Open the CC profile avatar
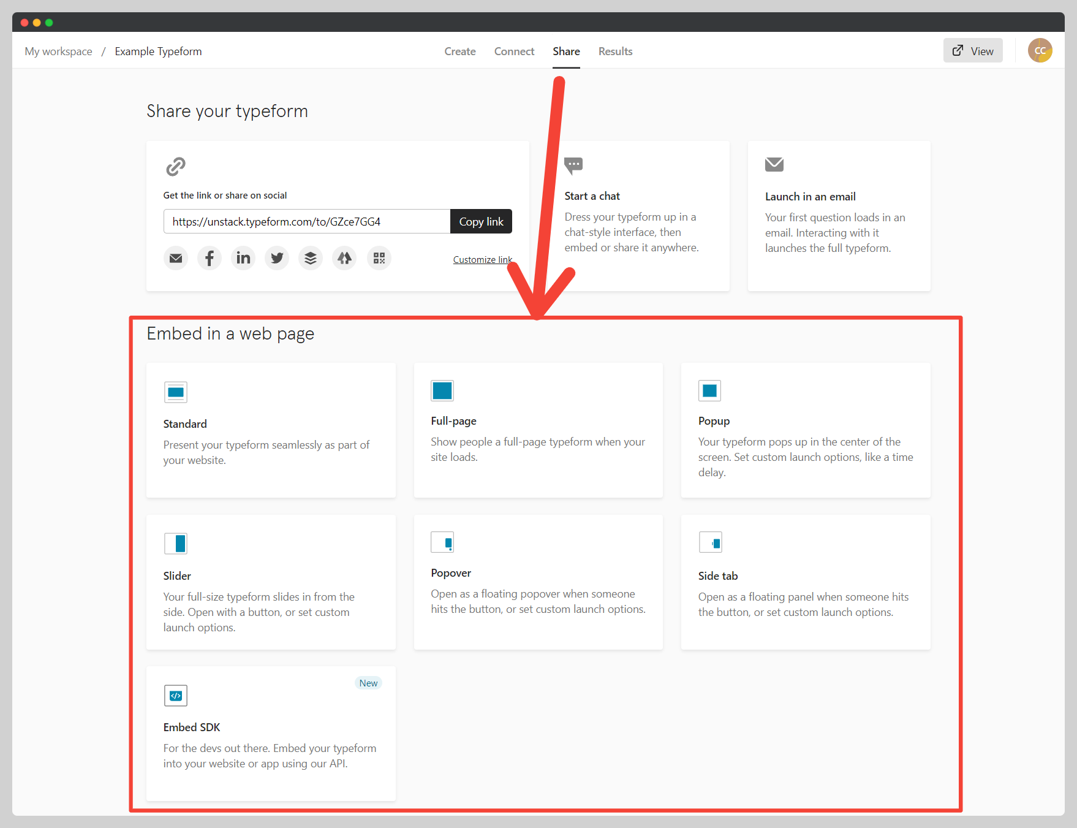 1040,50
